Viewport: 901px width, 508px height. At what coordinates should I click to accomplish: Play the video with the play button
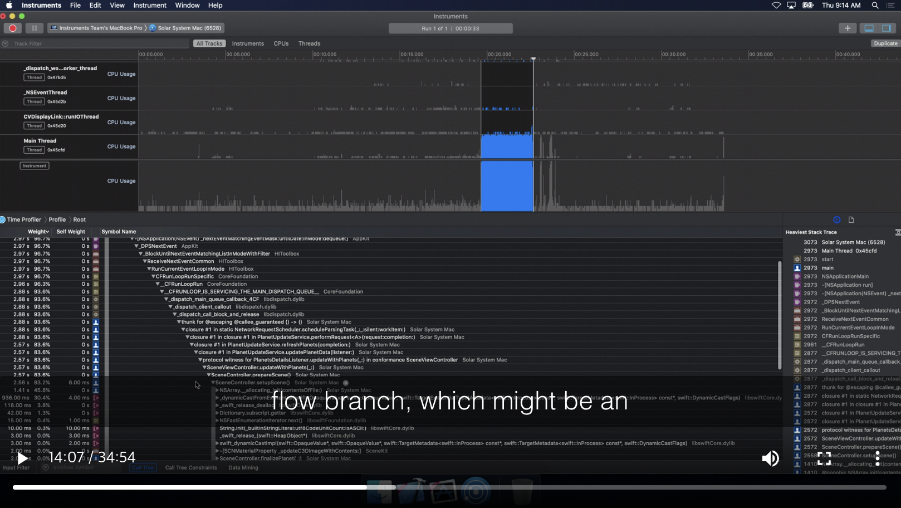tap(22, 458)
